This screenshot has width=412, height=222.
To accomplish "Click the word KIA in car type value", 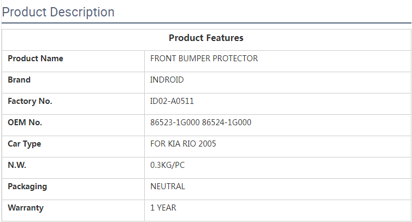I will [x=174, y=144].
